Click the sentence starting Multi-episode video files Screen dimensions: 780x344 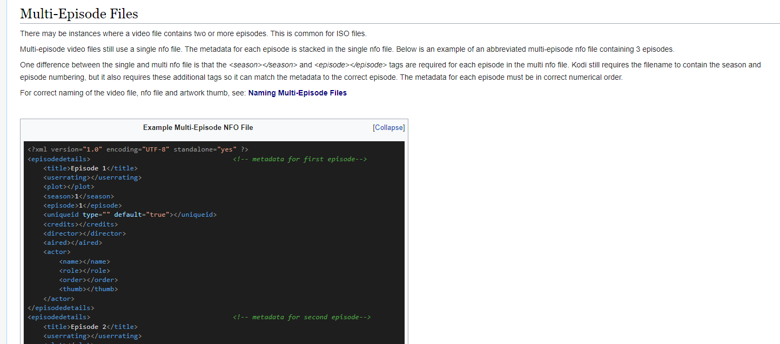pos(347,49)
